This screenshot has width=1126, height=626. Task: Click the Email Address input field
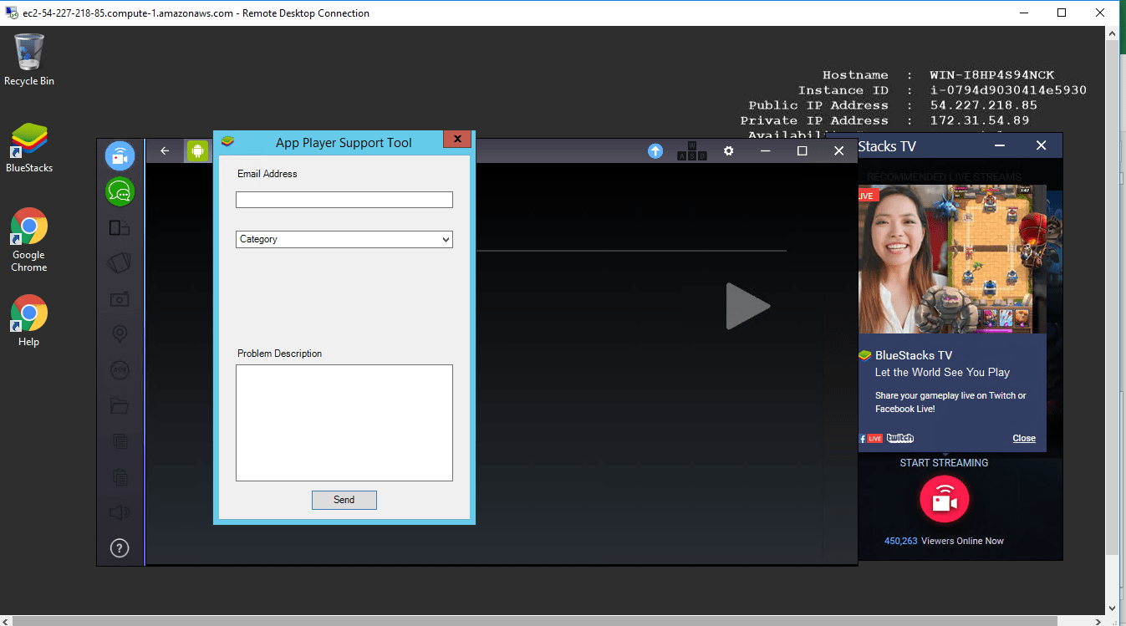[x=344, y=200]
